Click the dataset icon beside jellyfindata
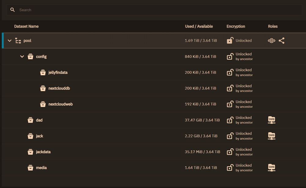Image resolution: width=306 pixels, height=188 pixels. 43,73
